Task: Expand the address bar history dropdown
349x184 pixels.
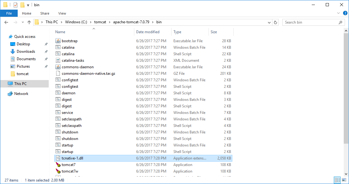Action: [269, 22]
